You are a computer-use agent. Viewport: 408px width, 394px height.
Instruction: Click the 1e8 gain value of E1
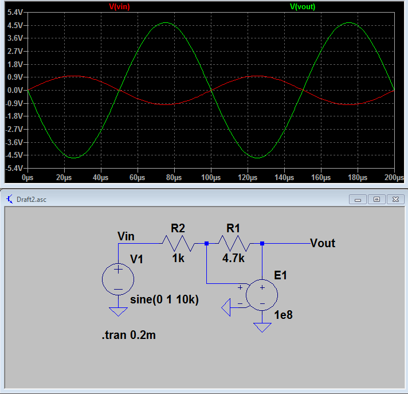283,315
